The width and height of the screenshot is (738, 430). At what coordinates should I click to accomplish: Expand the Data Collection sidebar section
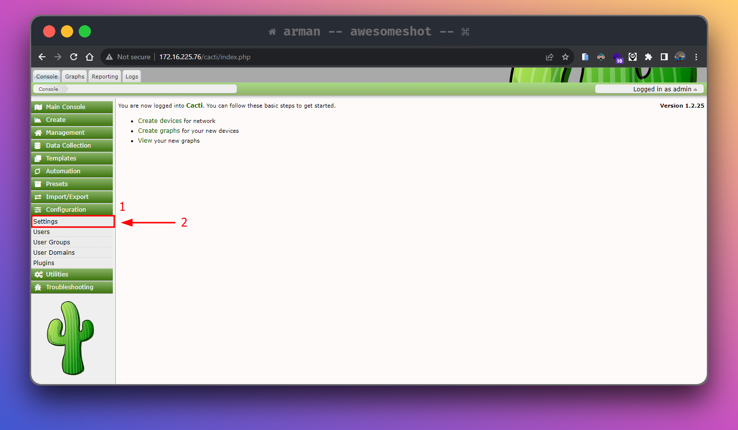point(72,146)
